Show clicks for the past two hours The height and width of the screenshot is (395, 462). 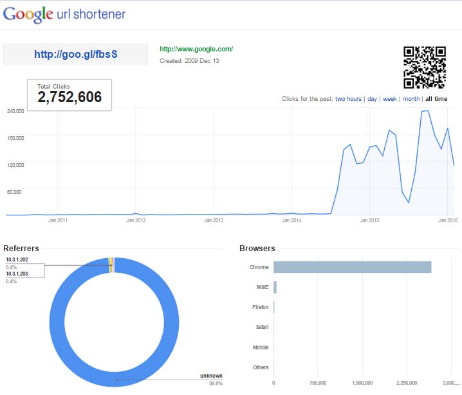348,99
